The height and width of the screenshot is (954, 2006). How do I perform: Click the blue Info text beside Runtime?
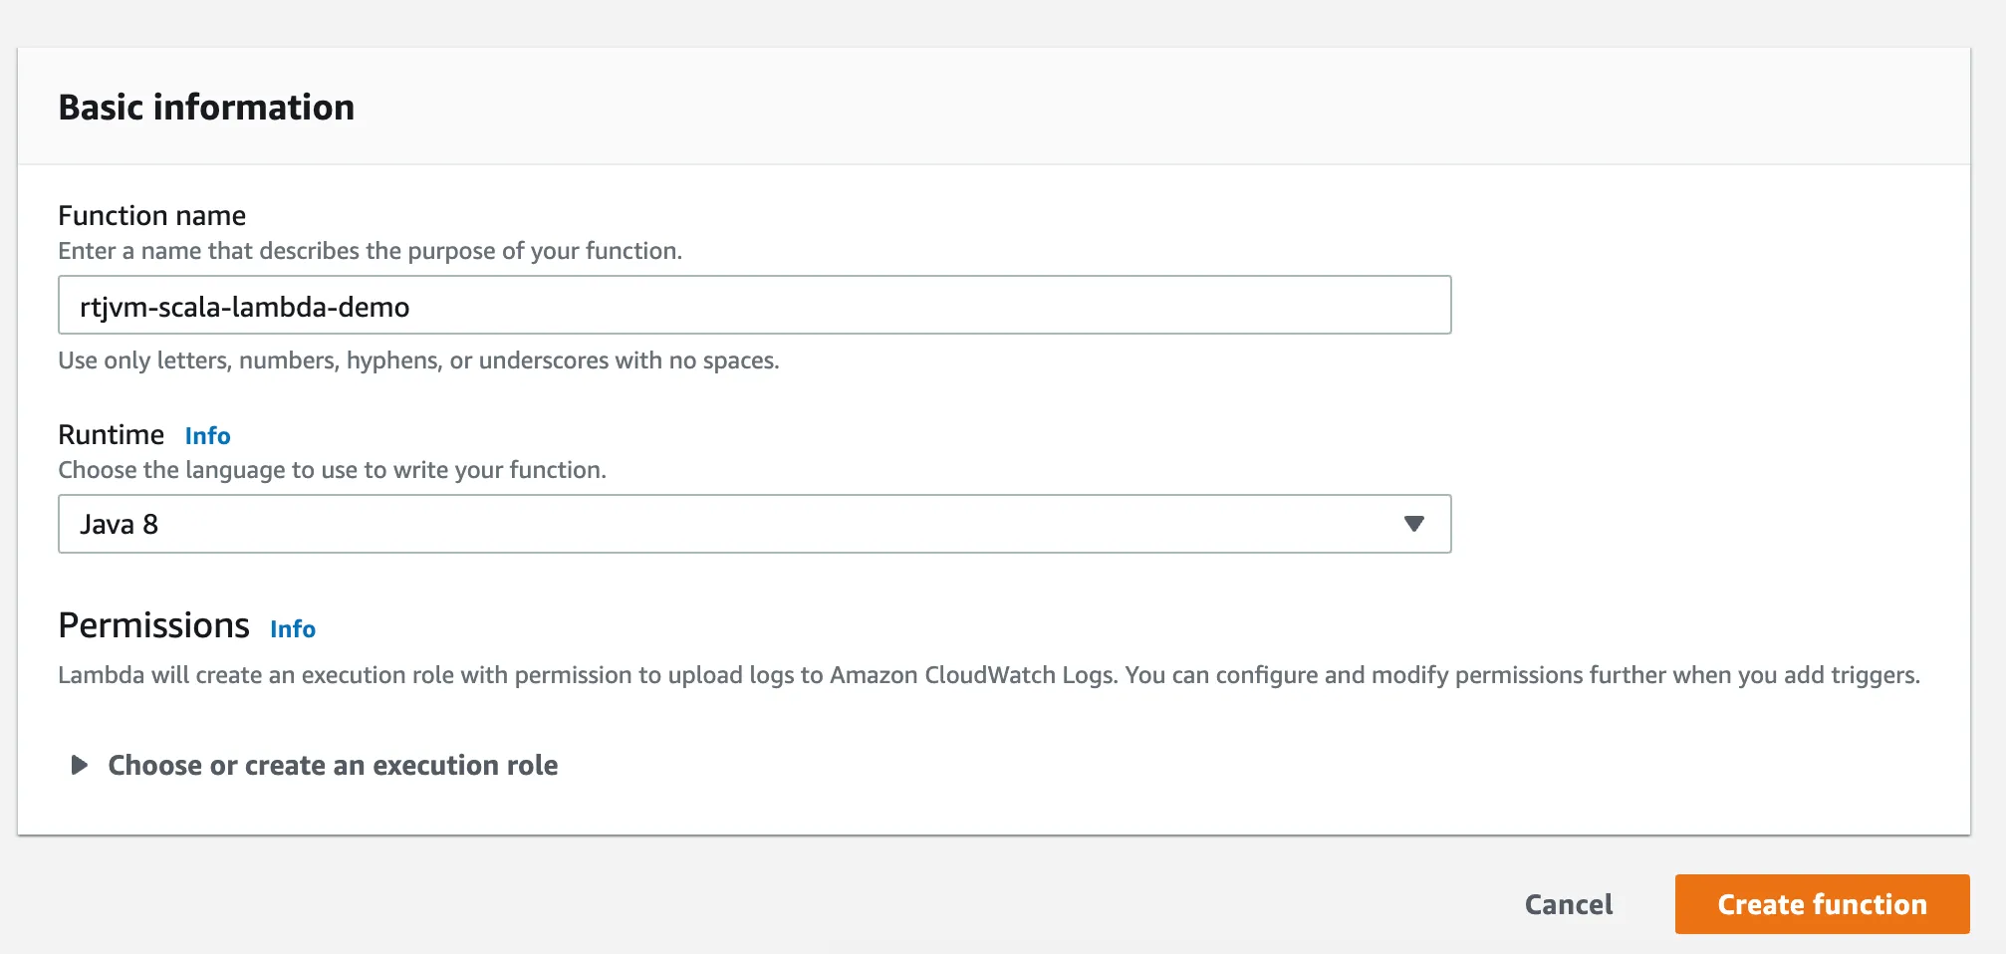[x=207, y=435]
